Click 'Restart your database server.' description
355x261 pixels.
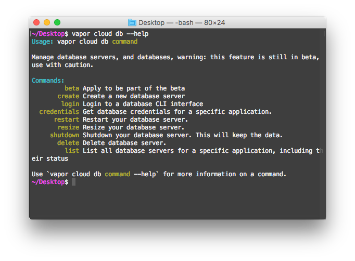[135, 120]
